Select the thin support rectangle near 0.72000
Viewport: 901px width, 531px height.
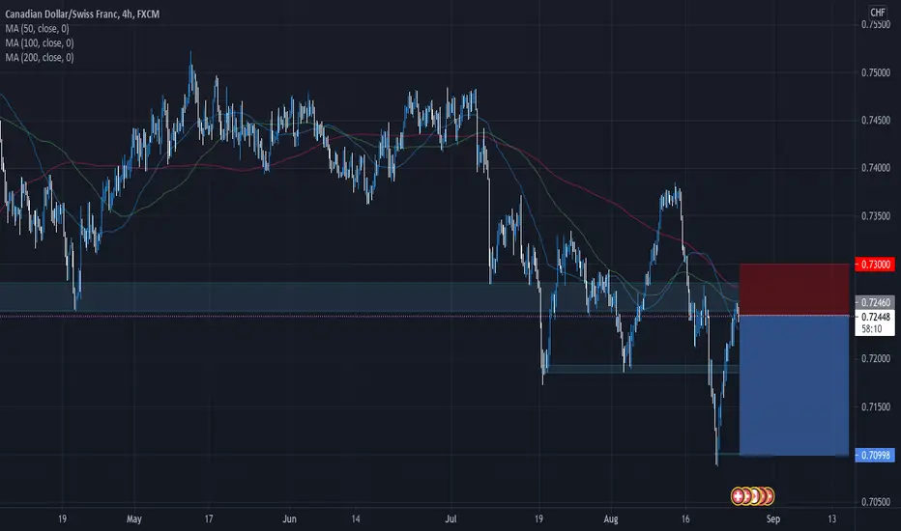point(643,369)
